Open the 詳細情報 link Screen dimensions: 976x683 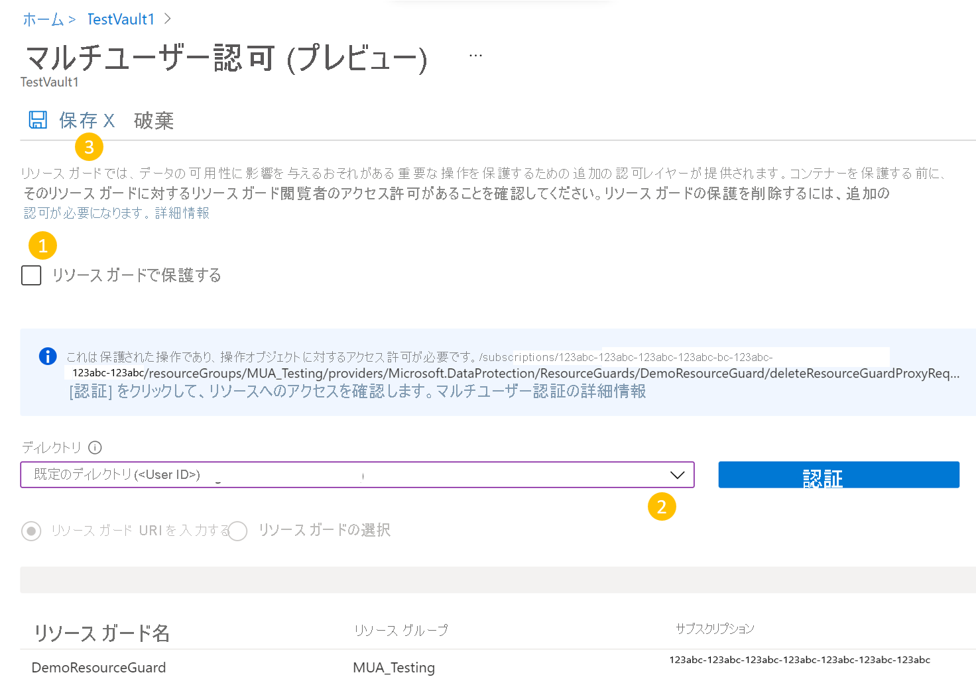182,213
